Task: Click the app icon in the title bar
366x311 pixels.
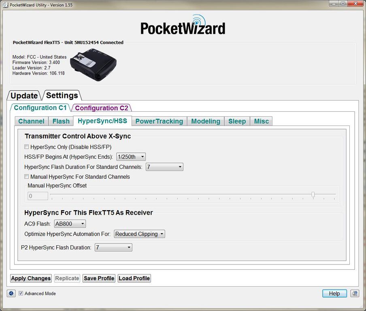Action: point(5,4)
